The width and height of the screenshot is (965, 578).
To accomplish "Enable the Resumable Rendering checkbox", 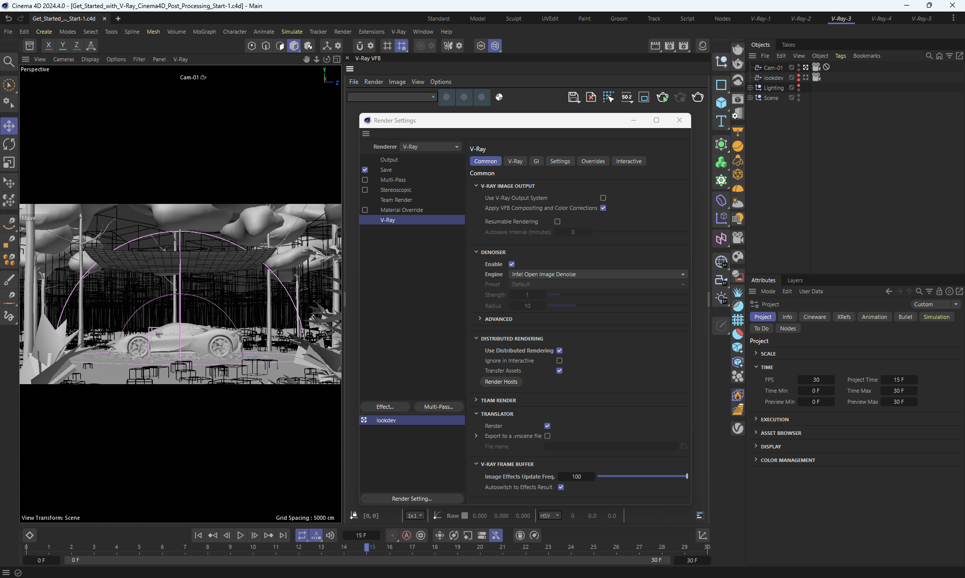I will 557,221.
